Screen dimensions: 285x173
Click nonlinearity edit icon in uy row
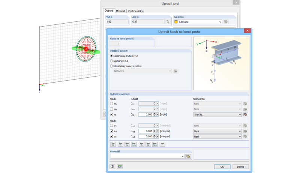[245, 109]
